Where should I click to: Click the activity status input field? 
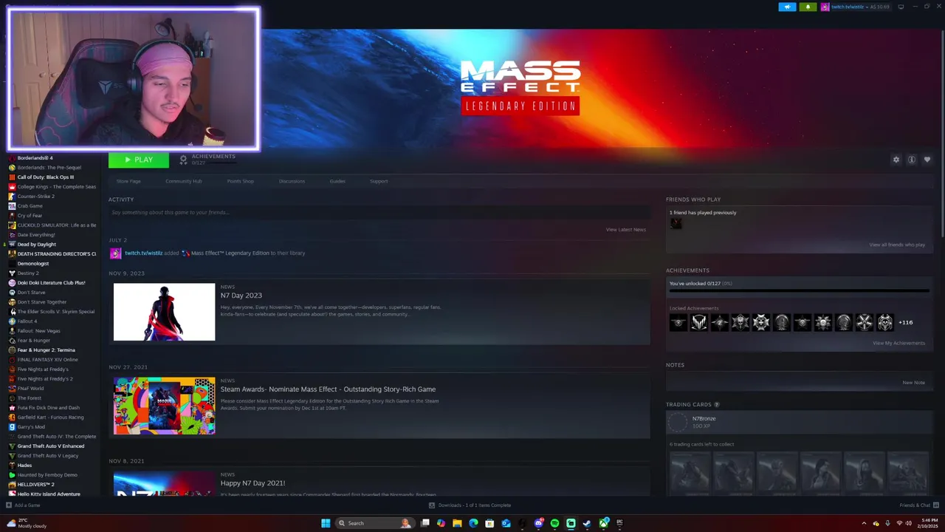click(379, 213)
